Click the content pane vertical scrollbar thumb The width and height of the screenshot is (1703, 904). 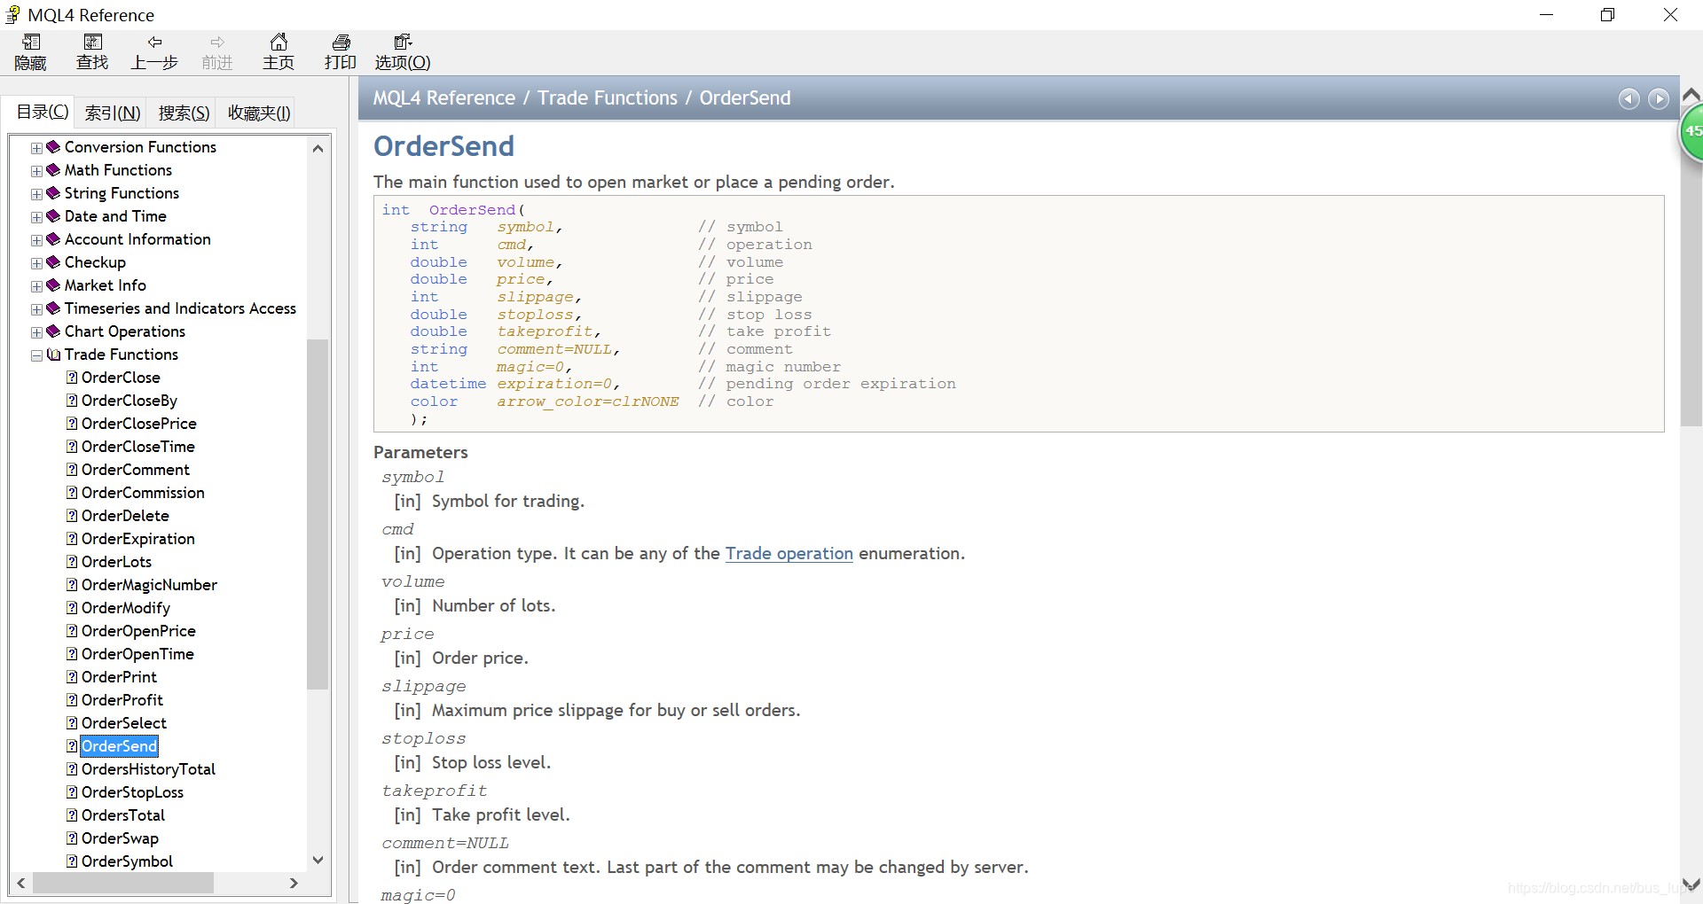pyautogui.click(x=1691, y=266)
